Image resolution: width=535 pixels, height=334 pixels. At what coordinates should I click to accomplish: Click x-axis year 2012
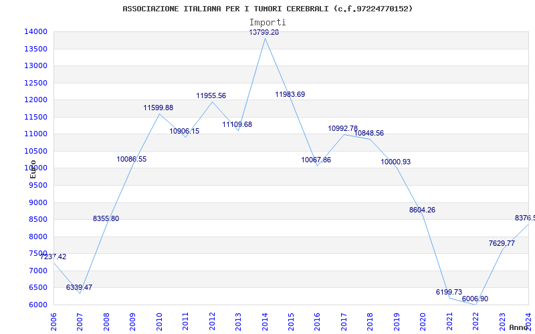pyautogui.click(x=212, y=322)
